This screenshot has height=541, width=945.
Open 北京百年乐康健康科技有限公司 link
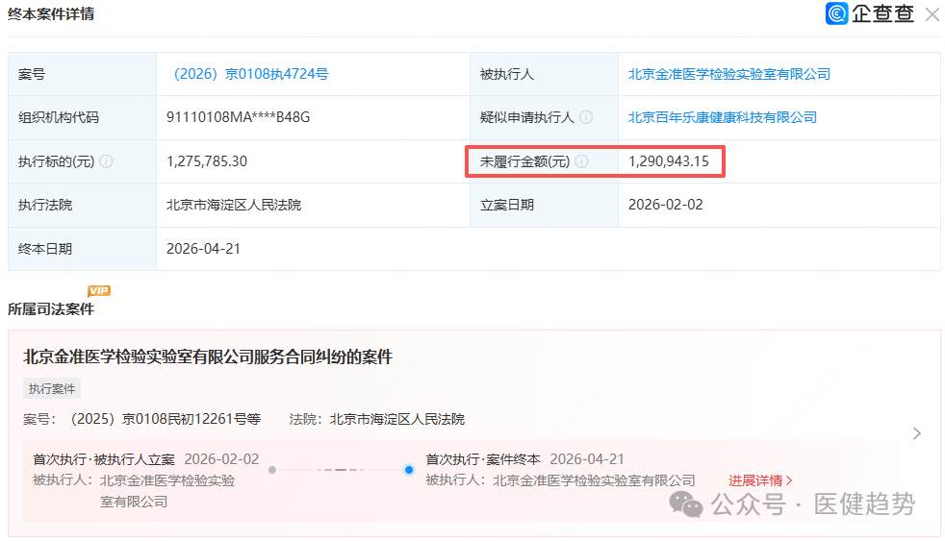(723, 117)
